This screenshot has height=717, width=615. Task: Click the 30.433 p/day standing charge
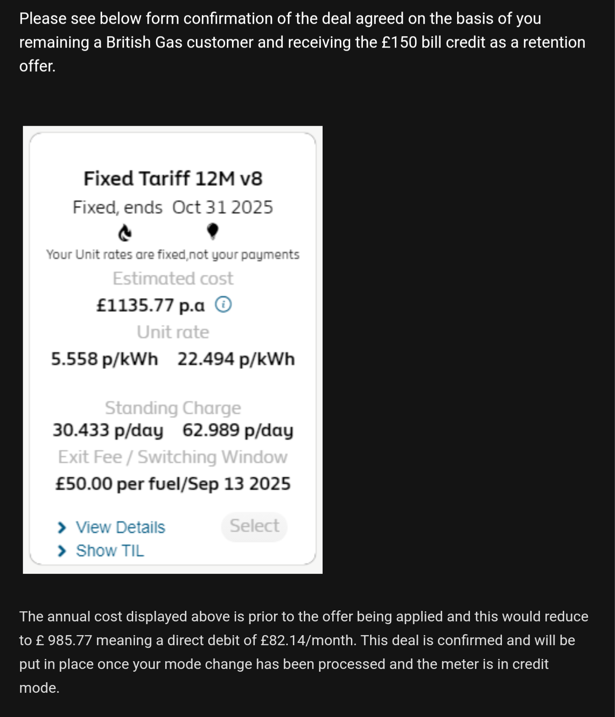108,431
